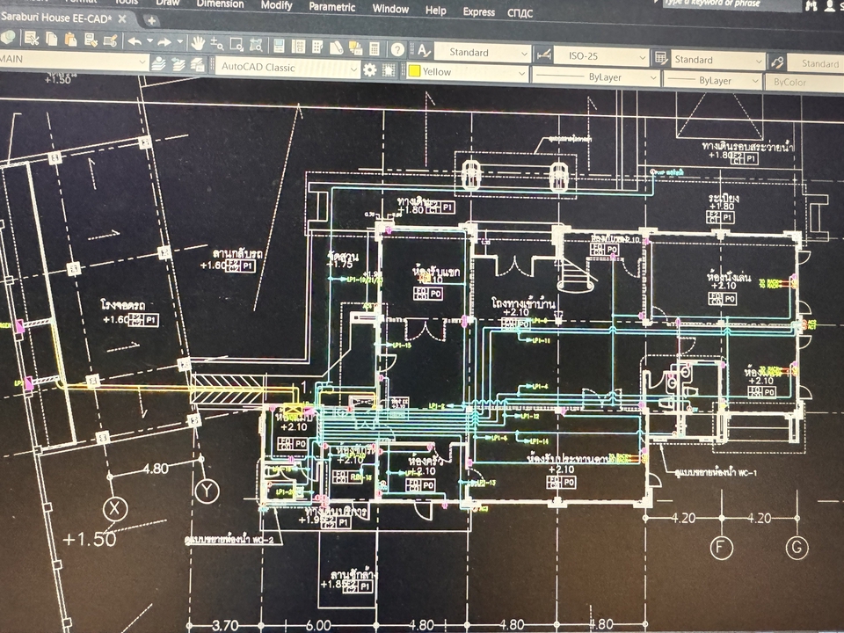Open the Express menu
This screenshot has width=844, height=633.
coord(478,11)
